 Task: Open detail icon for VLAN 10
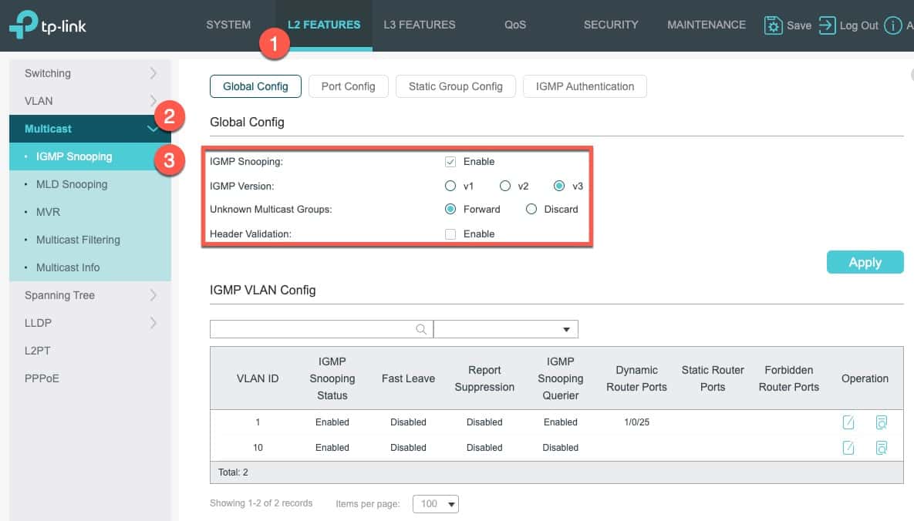point(882,448)
